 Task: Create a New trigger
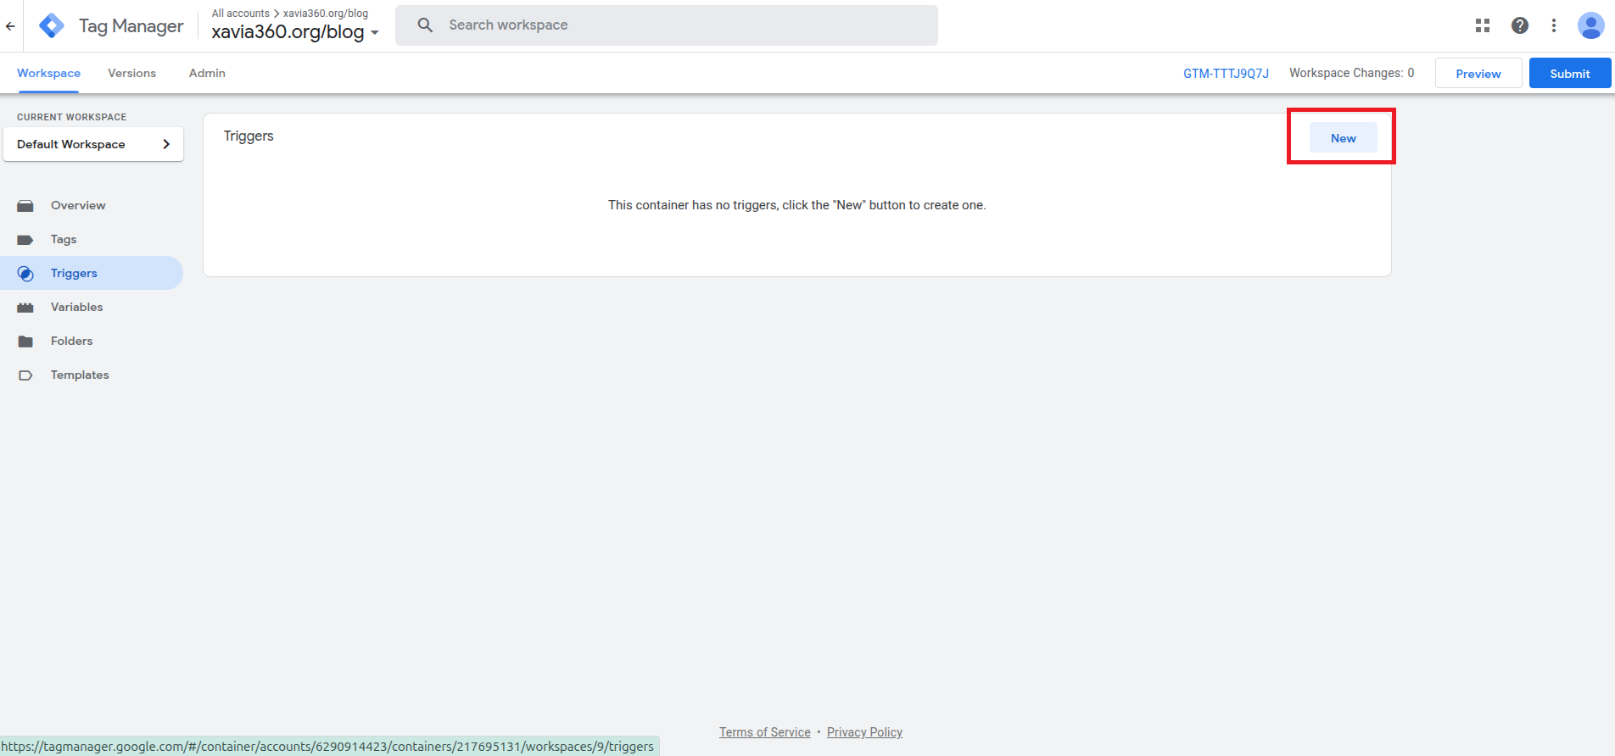click(x=1343, y=138)
